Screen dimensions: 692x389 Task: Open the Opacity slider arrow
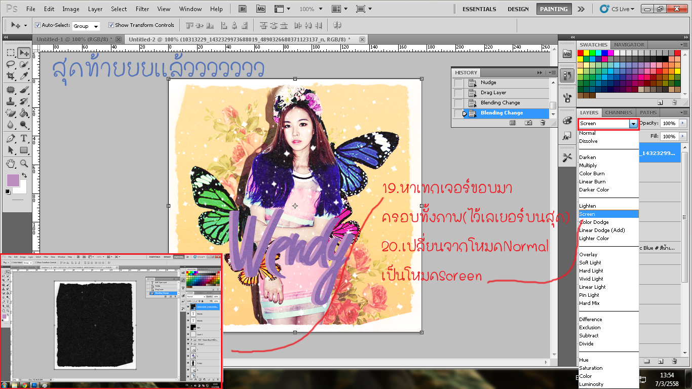tap(683, 123)
